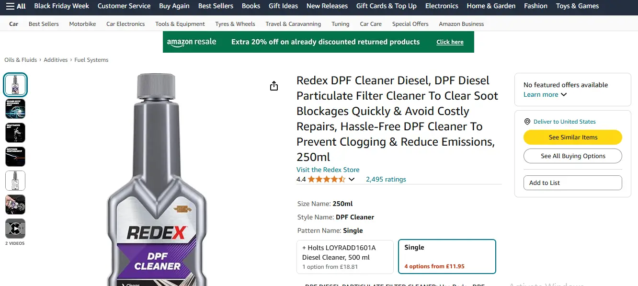Open the 2 VIDEOS thumbnail
This screenshot has width=638, height=286.
(x=15, y=229)
